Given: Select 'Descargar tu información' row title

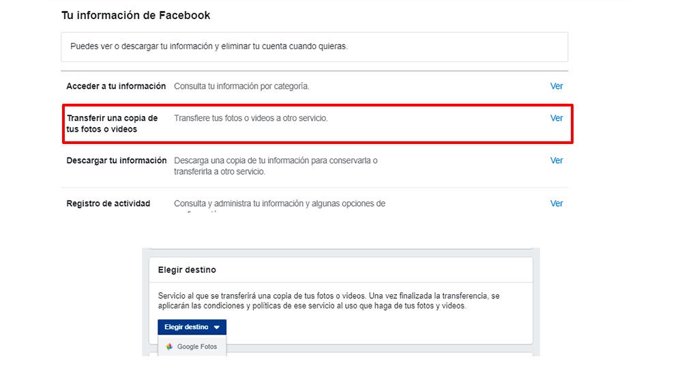Looking at the screenshot, I should 116,160.
